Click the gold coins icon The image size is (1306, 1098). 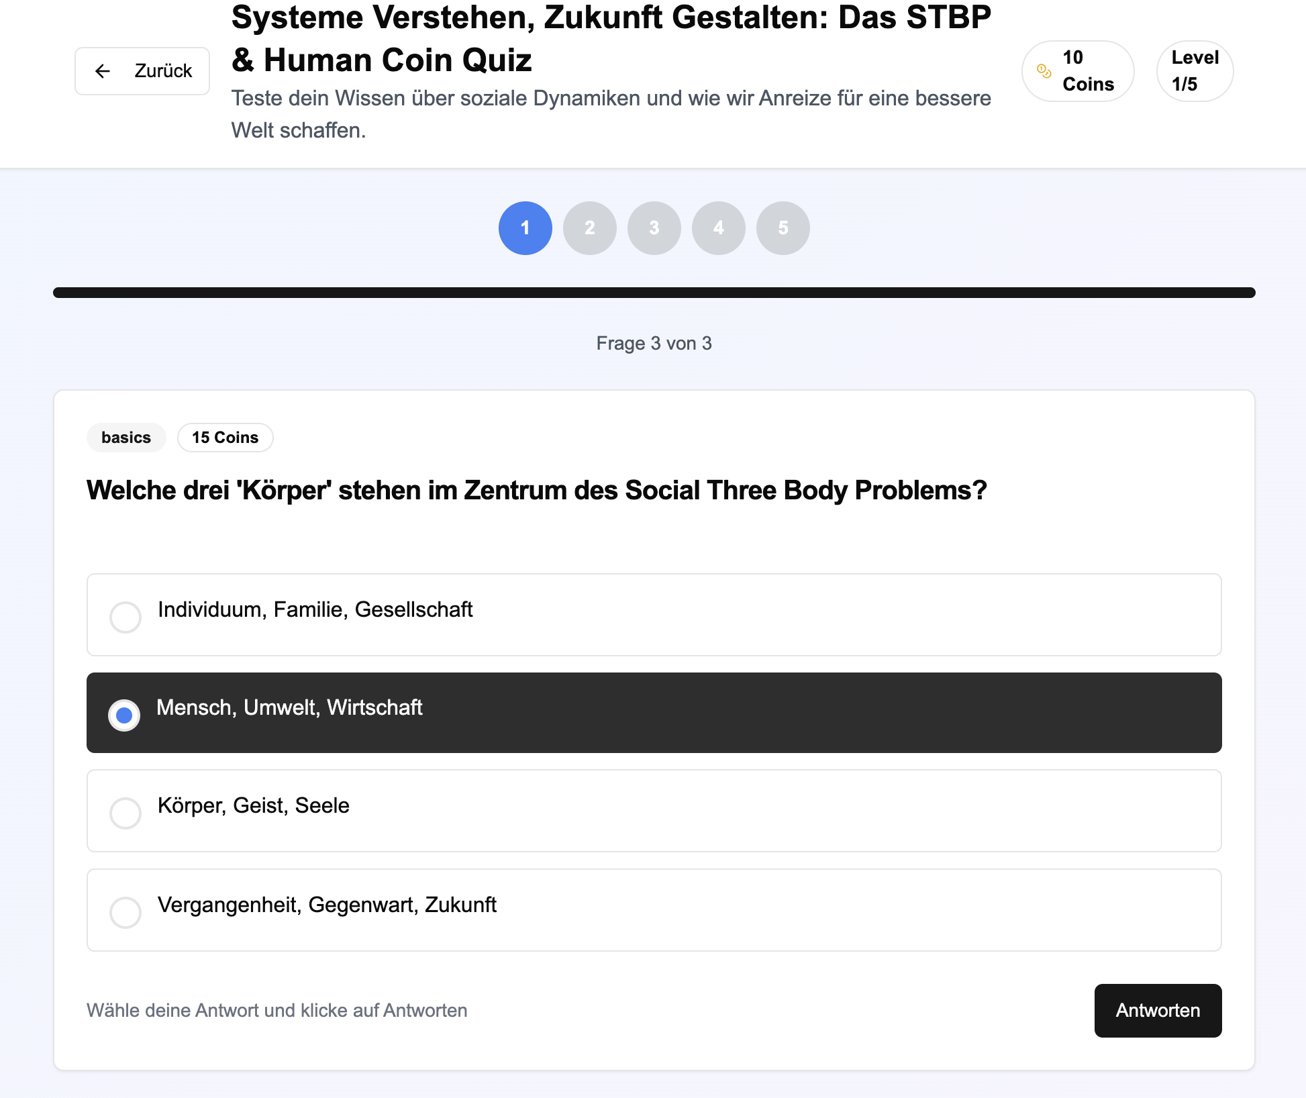tap(1044, 71)
